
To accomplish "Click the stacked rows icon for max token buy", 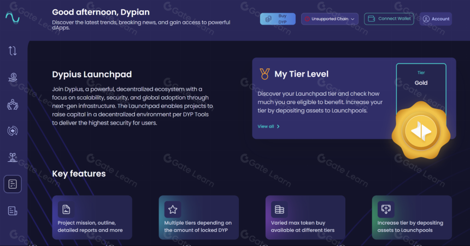I will 279,209.
